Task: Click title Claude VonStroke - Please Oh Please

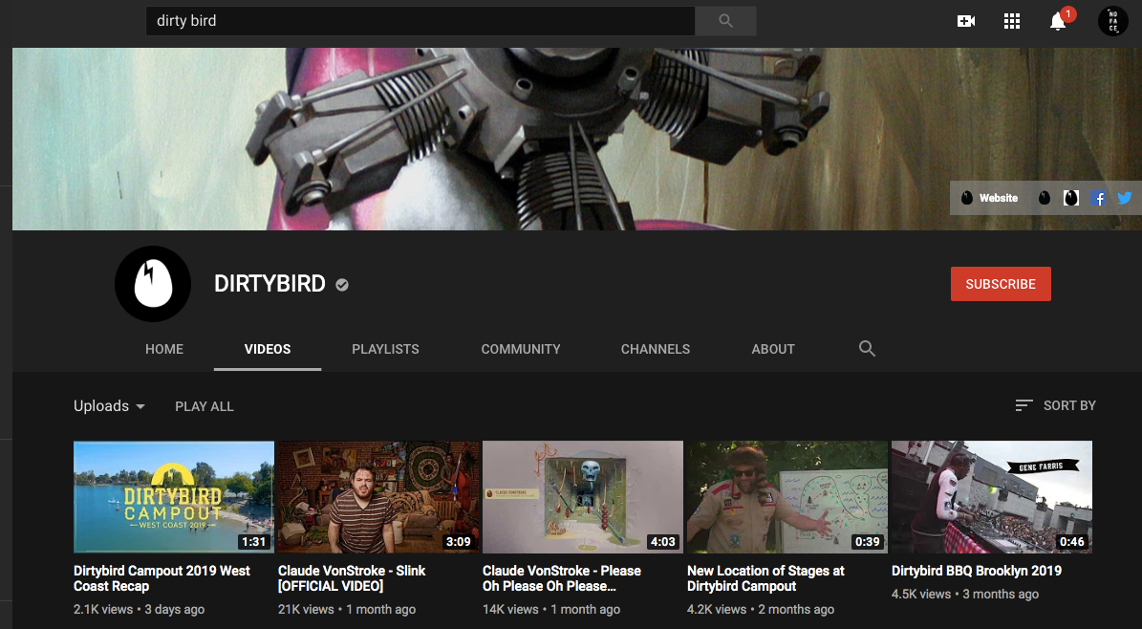Action: tap(562, 578)
